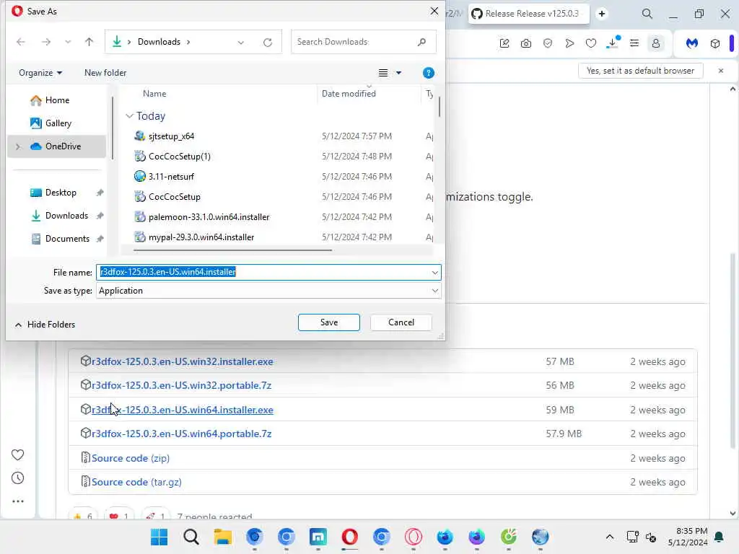This screenshot has width=739, height=554.
Task: Open a new tab in Opera
Action: click(x=602, y=14)
